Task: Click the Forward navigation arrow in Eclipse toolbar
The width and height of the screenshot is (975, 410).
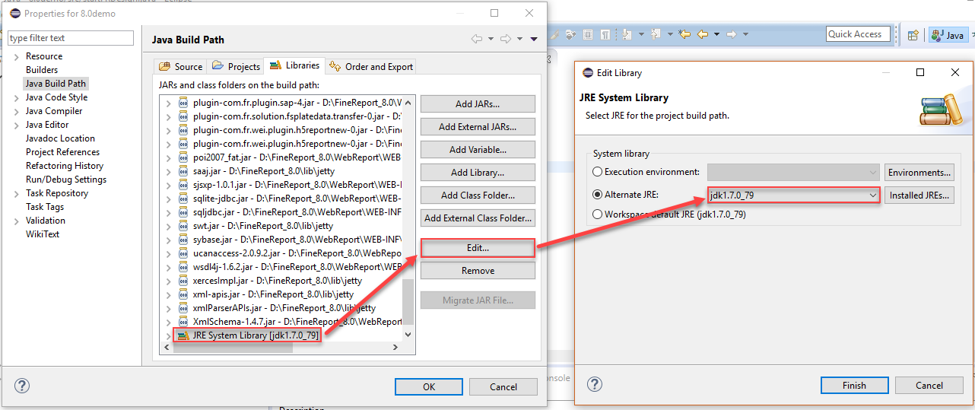Action: click(732, 34)
